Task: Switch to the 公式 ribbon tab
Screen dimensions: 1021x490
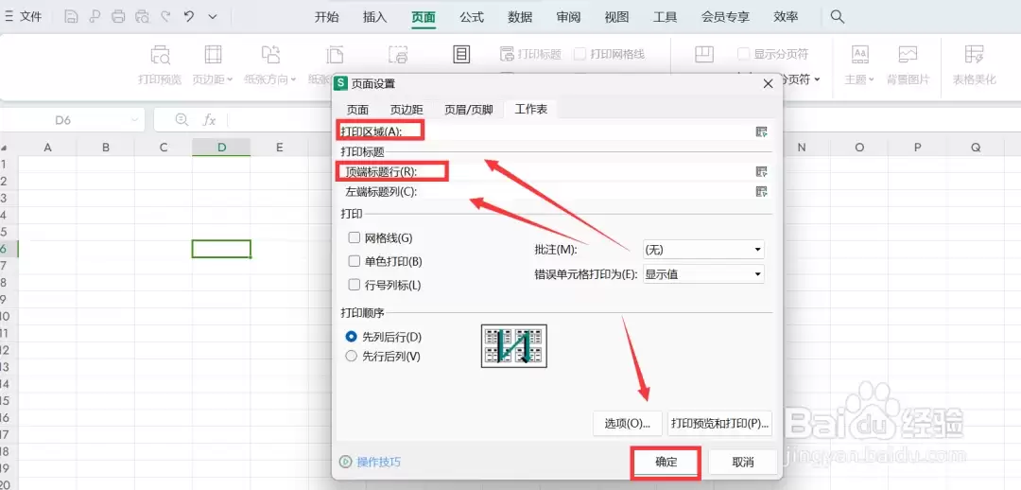Action: [x=472, y=18]
